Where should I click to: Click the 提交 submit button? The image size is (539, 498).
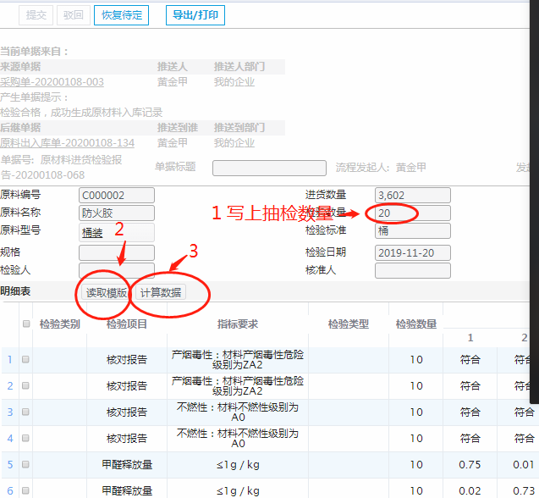36,15
